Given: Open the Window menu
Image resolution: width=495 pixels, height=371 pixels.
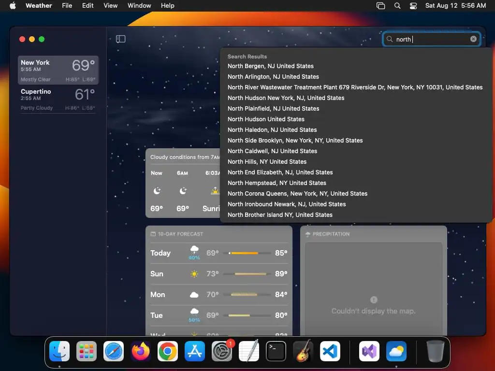Looking at the screenshot, I should pyautogui.click(x=139, y=5).
